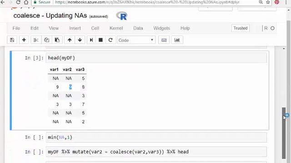Click the var1 value 9
The width and height of the screenshot is (291, 163).
point(57,87)
